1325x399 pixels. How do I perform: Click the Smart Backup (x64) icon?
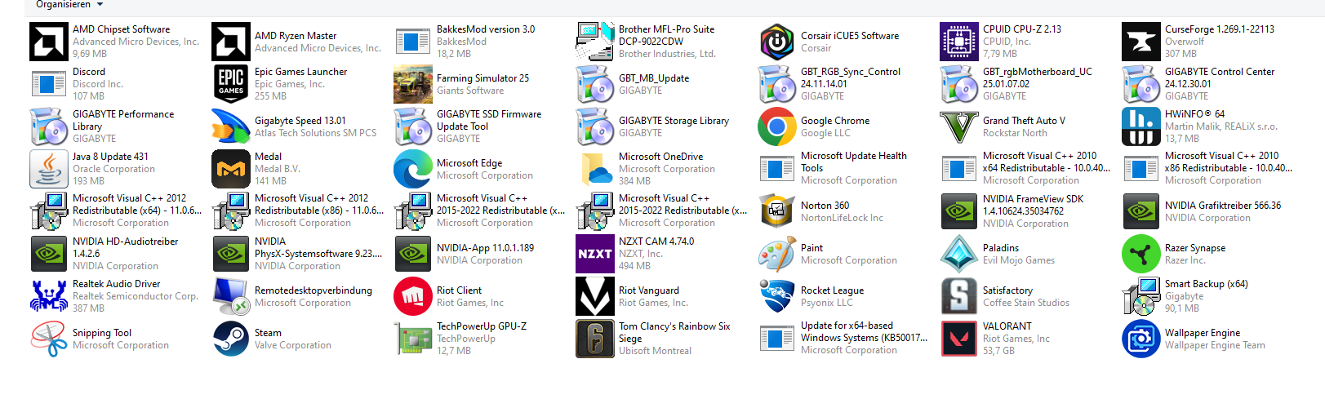1141,296
